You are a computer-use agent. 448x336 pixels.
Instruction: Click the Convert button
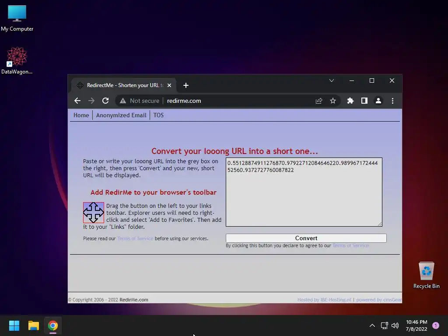pyautogui.click(x=306, y=238)
